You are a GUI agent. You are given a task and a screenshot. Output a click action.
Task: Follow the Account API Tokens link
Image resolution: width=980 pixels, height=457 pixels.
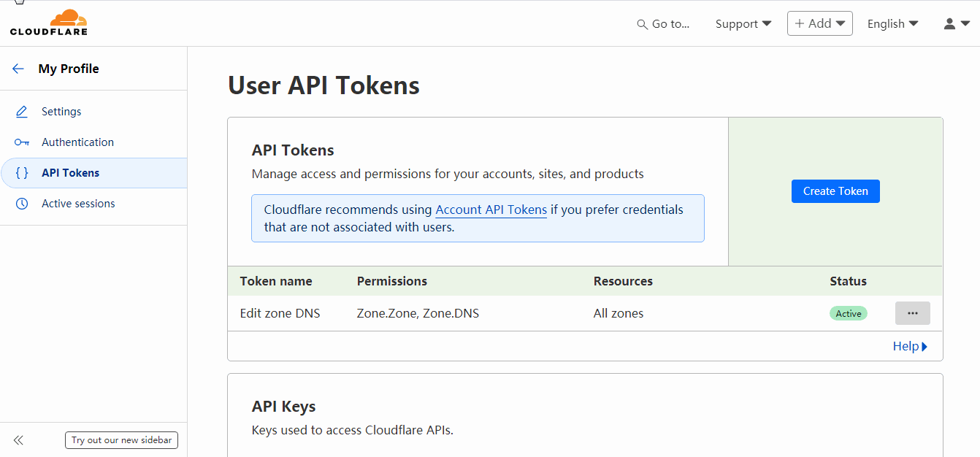tap(491, 210)
